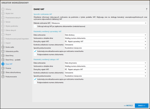150x109 pixels.
Task: Select step 11 circle Ustawienia profilu
Action: (x=3, y=51)
